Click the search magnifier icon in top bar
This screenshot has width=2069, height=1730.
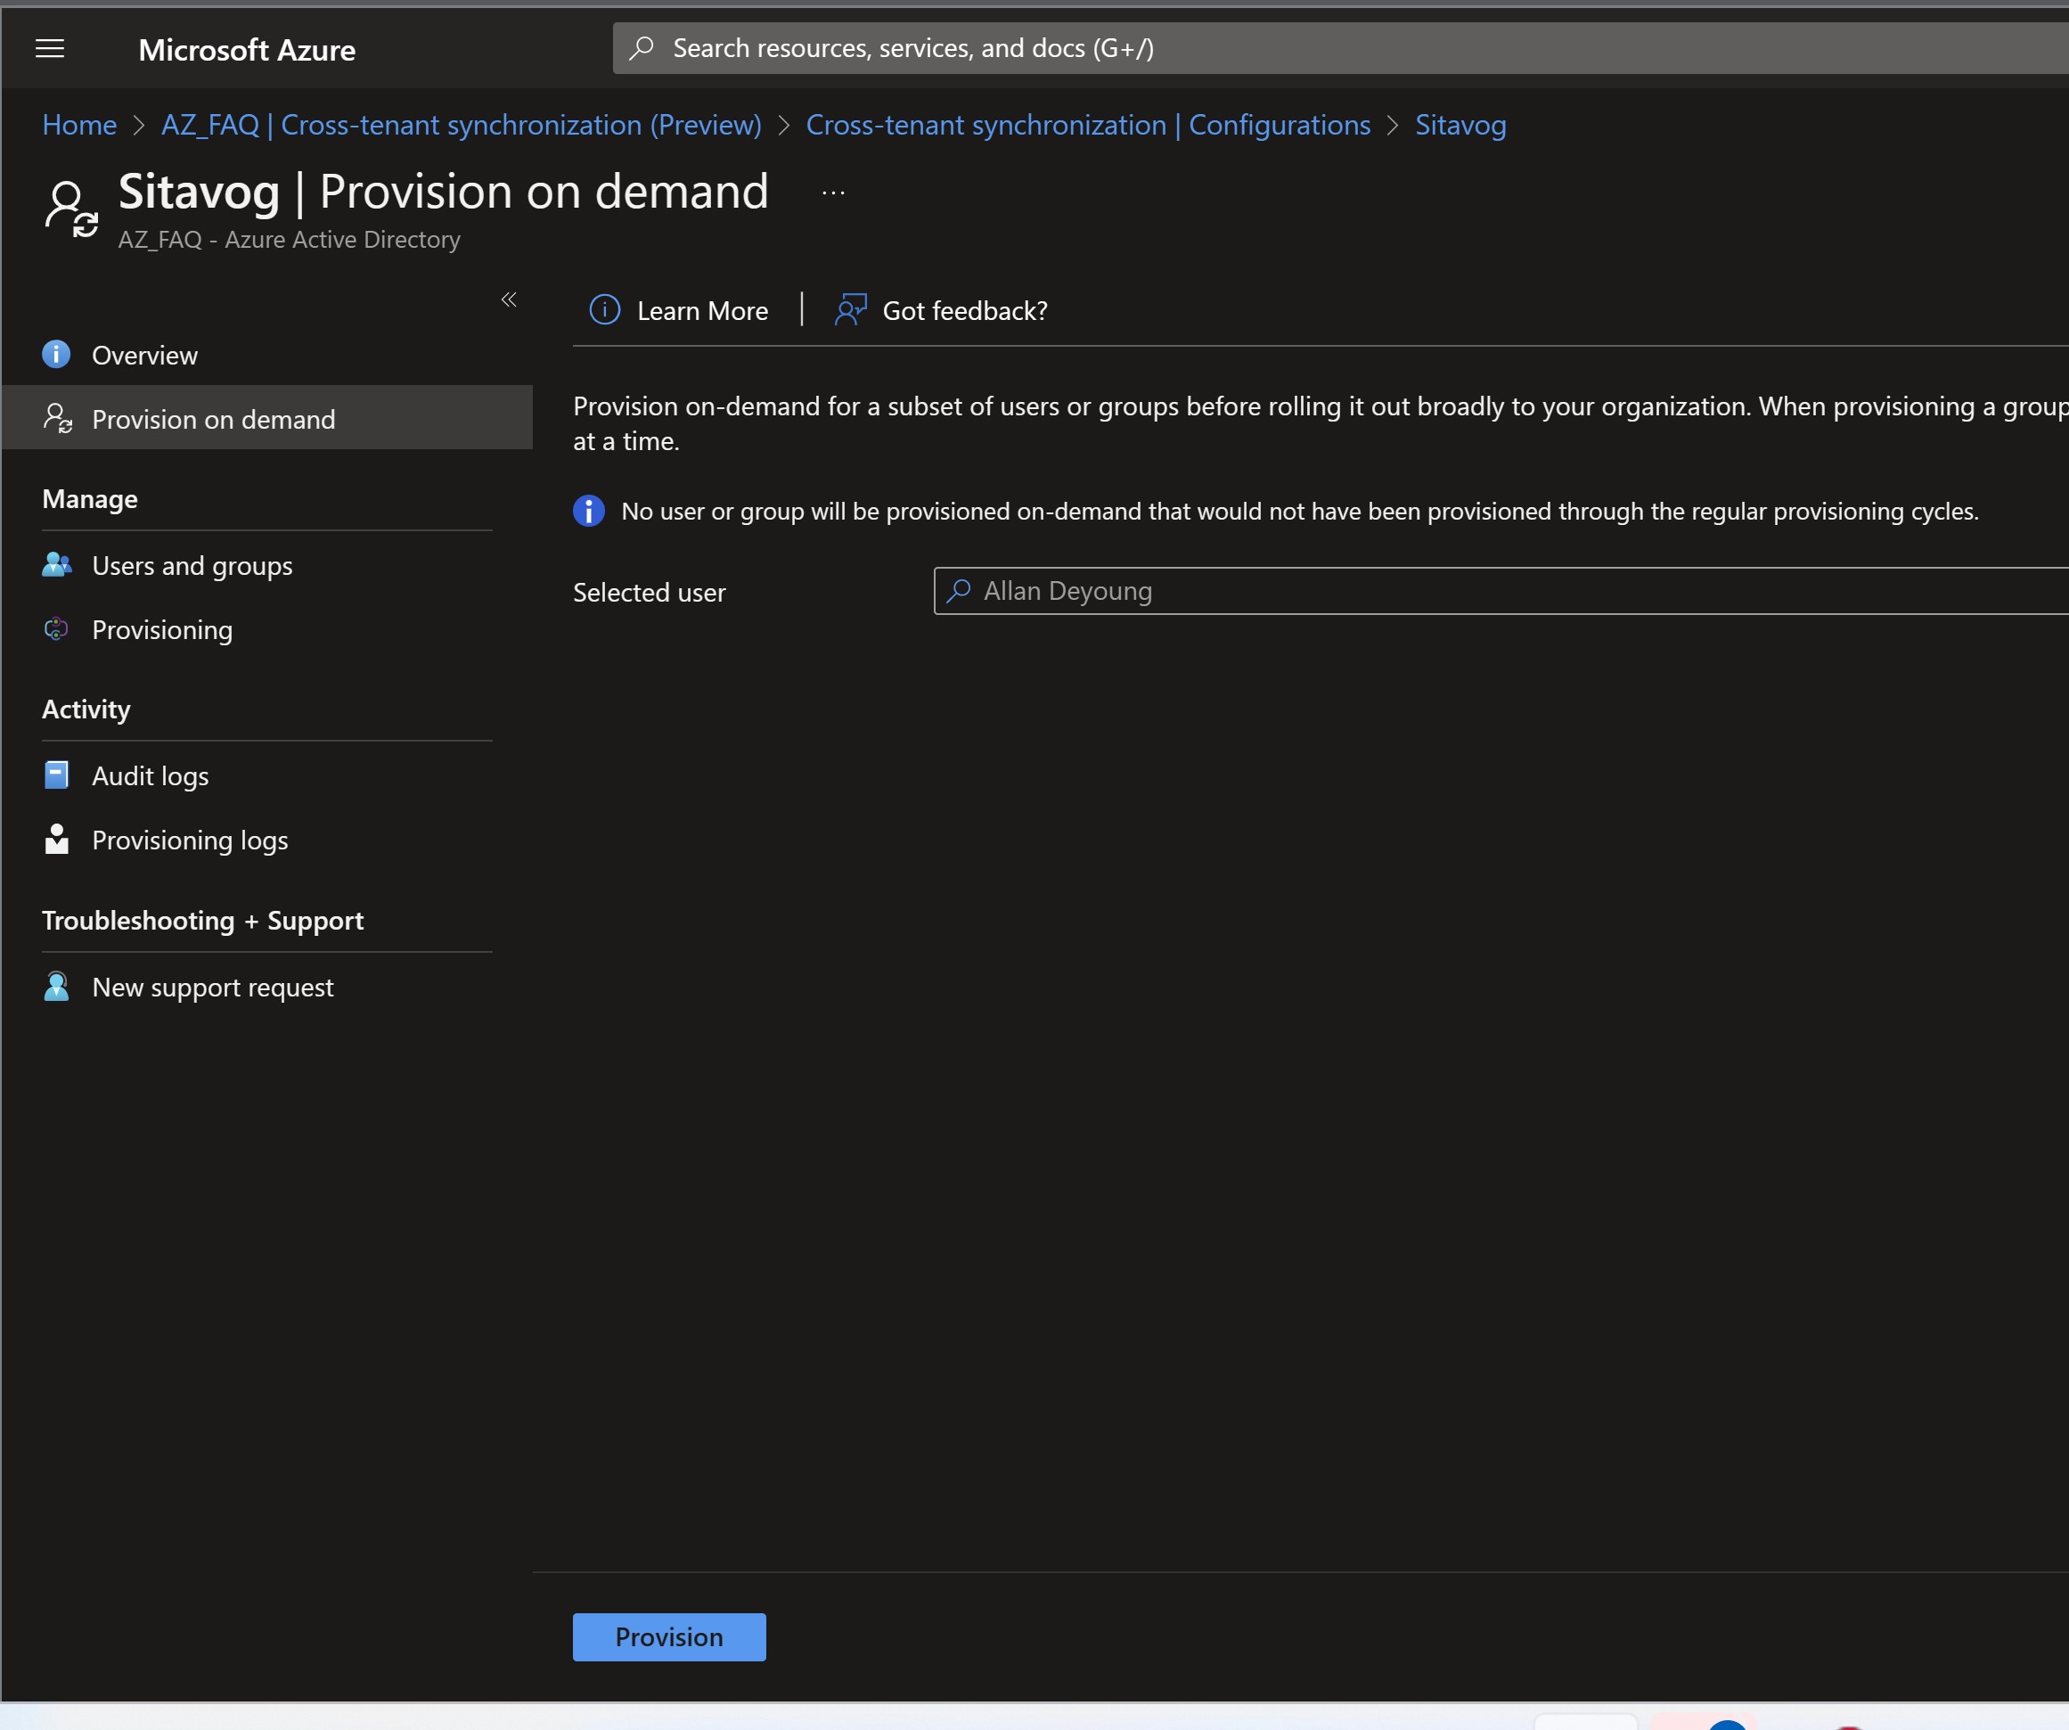click(x=642, y=47)
